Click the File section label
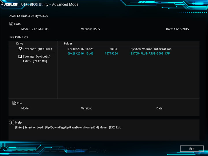The height and width of the screenshot is (156, 208). [20, 103]
